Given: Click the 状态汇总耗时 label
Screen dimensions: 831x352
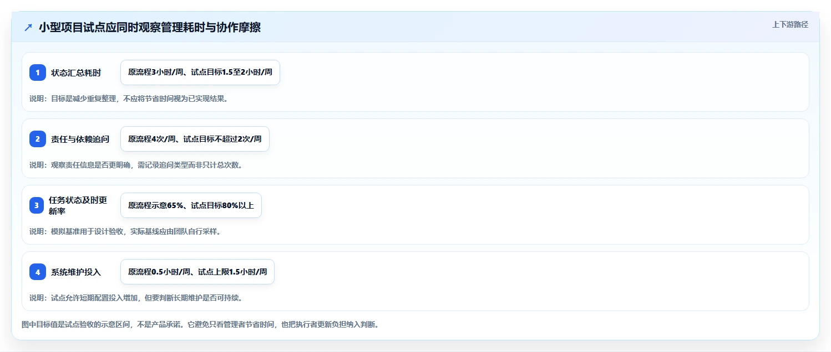Looking at the screenshot, I should pyautogui.click(x=76, y=73).
